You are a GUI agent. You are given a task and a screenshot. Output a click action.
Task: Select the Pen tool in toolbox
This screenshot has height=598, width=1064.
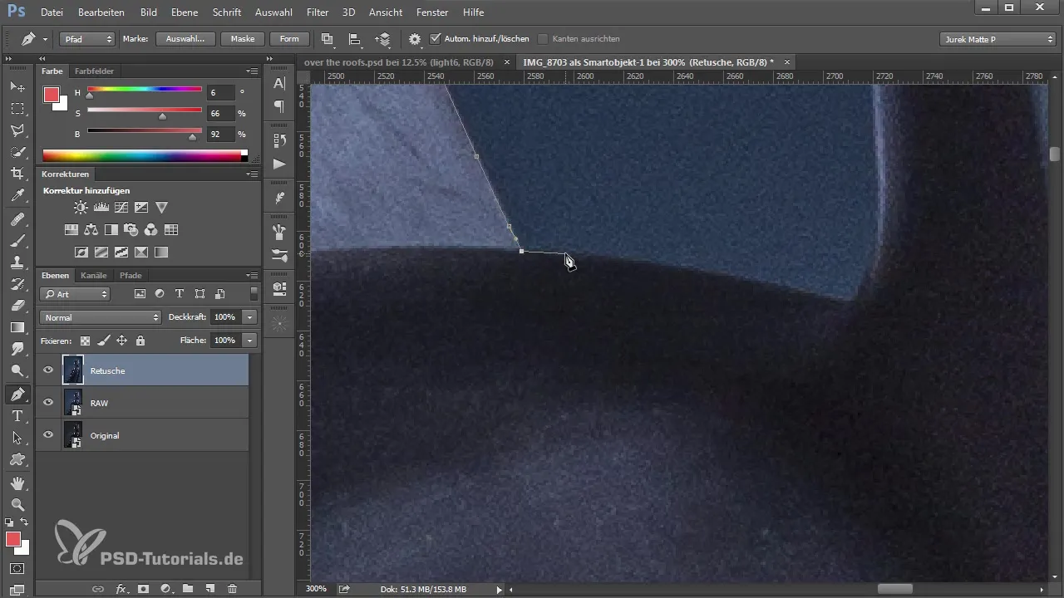tap(17, 394)
